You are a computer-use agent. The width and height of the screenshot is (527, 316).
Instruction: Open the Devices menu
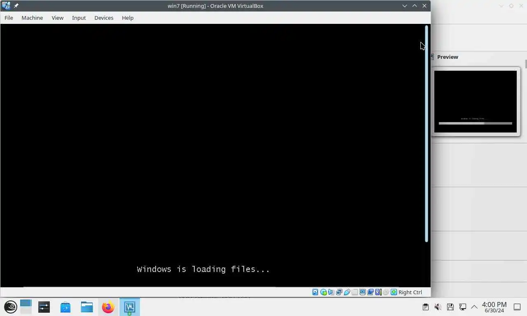104,18
